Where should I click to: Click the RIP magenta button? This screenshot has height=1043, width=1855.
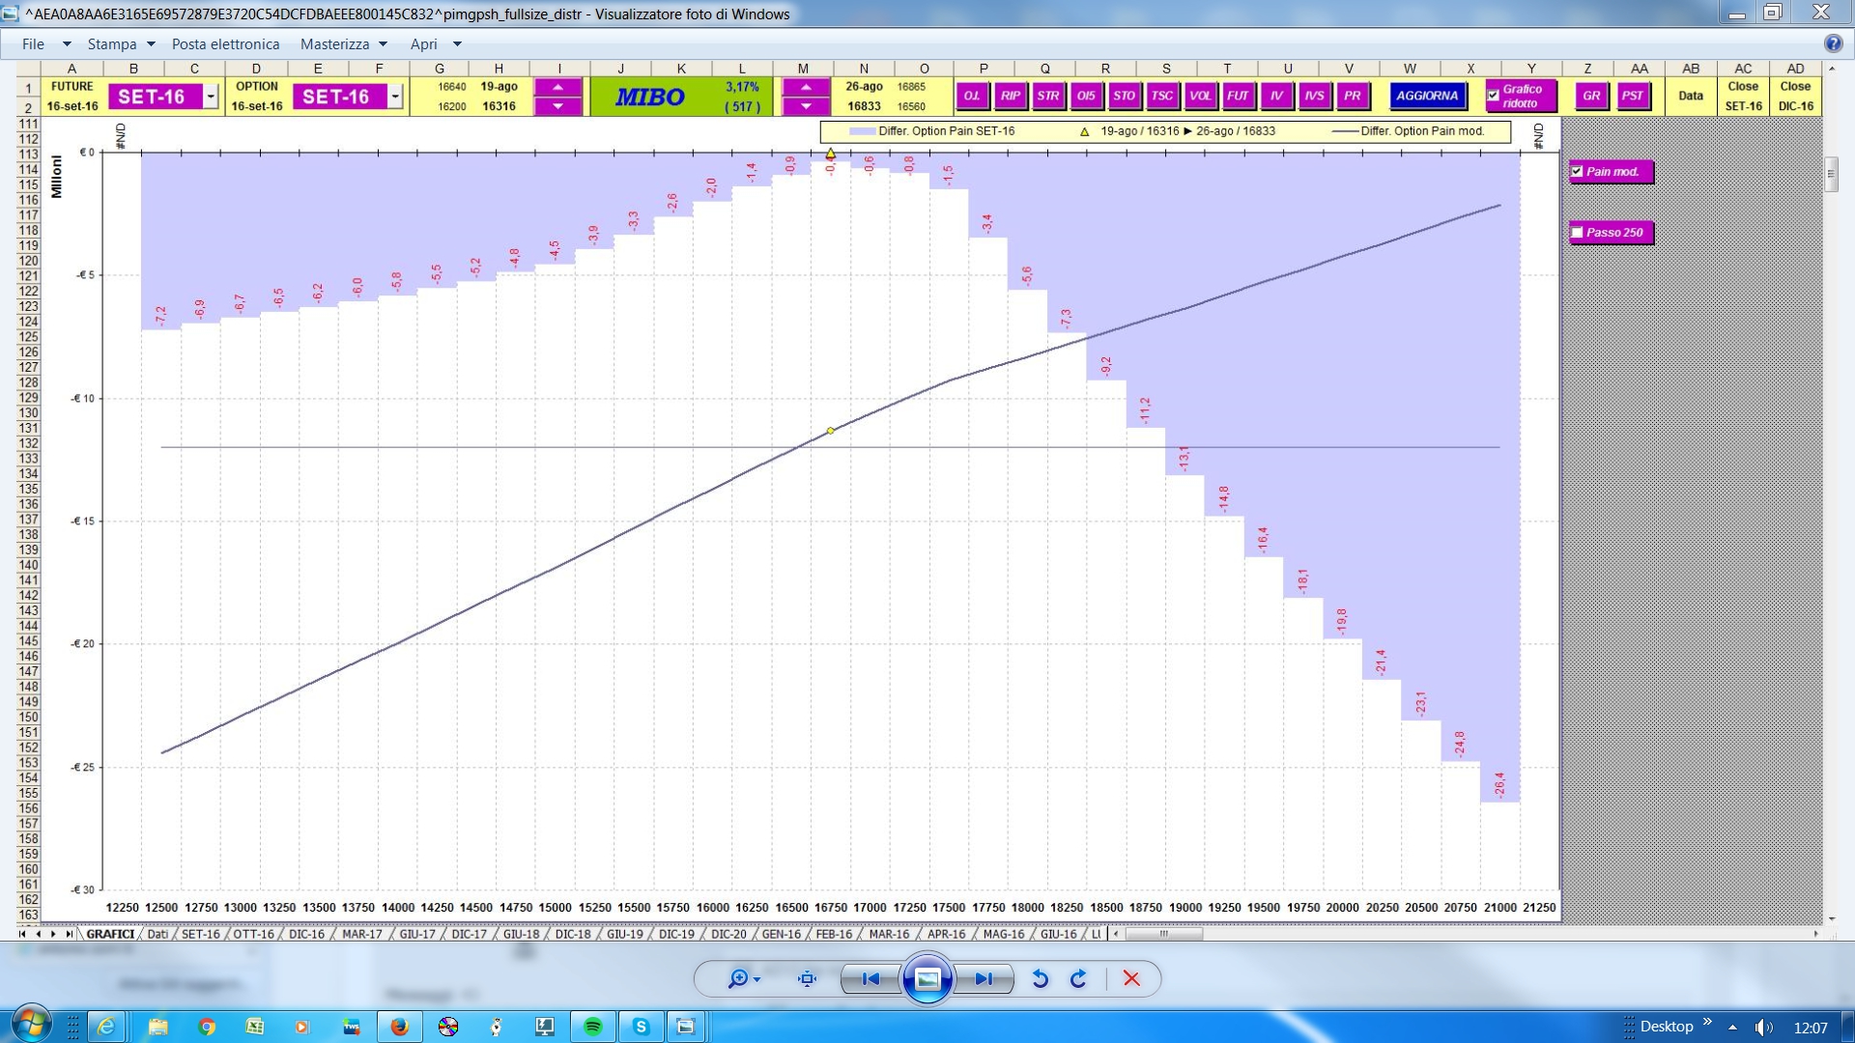(1011, 96)
